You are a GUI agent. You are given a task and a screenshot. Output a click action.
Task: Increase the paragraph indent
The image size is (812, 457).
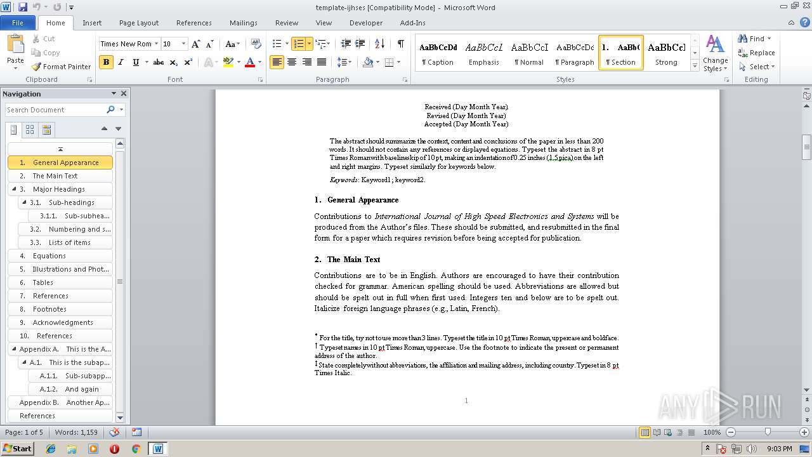pyautogui.click(x=360, y=44)
